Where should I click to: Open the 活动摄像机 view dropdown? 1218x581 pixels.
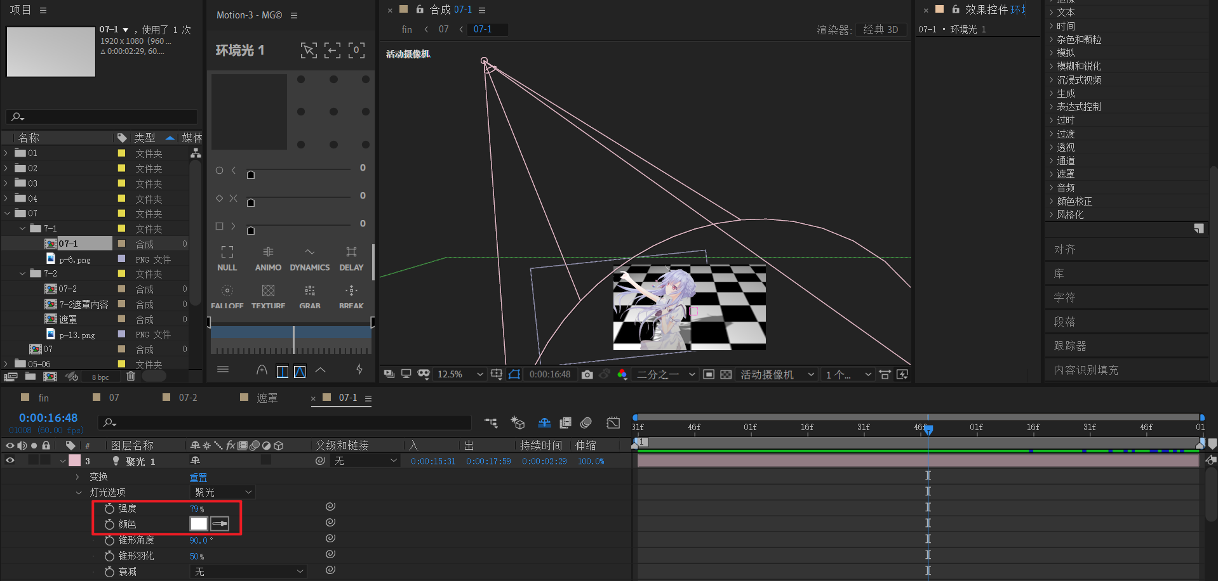point(777,375)
